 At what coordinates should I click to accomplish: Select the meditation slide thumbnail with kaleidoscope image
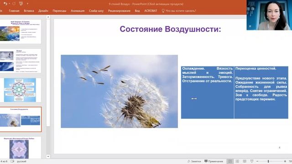(x=20, y=148)
